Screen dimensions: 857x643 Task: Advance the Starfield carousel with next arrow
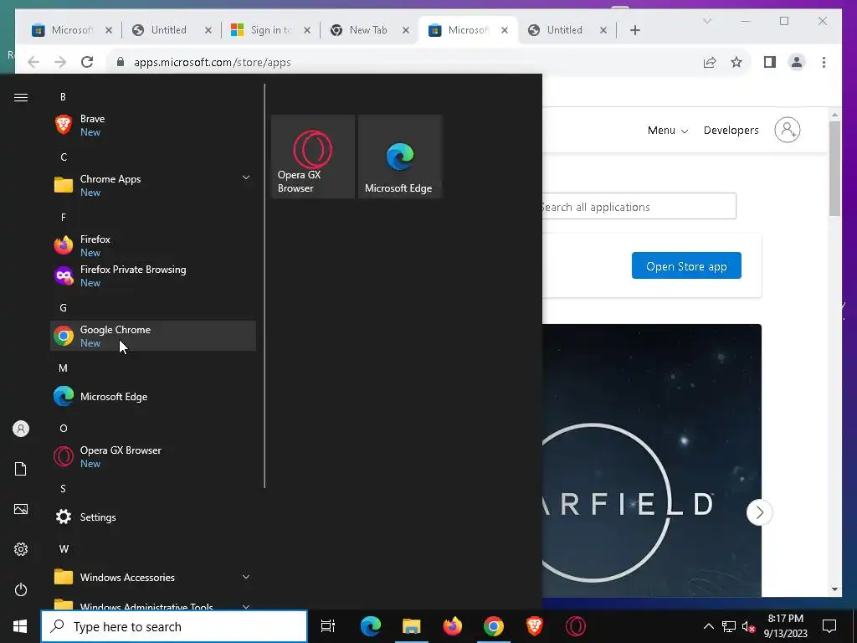click(x=759, y=512)
